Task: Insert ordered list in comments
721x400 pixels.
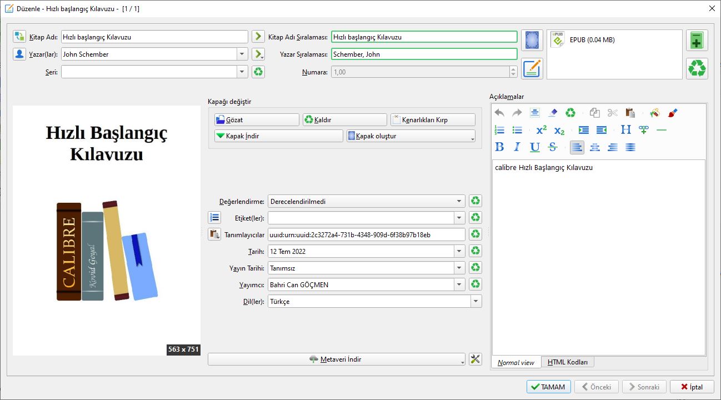Action: (499, 130)
